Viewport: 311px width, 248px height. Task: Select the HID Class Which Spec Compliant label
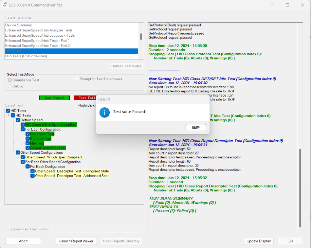[x=51, y=125]
